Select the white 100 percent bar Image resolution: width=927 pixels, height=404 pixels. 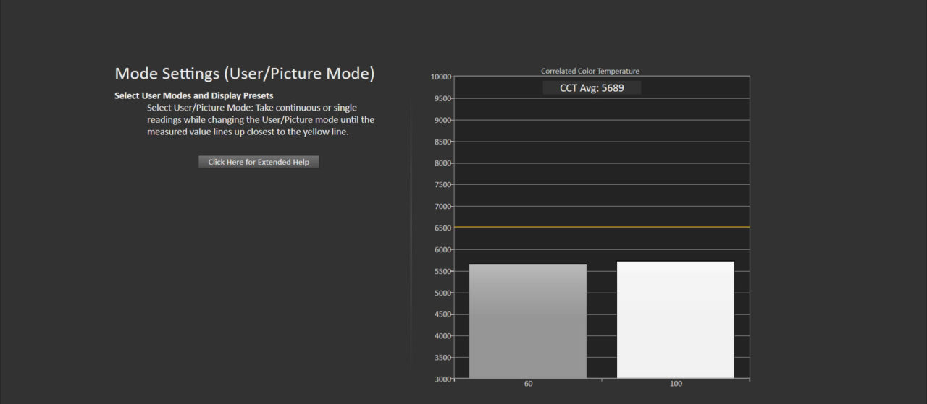click(x=676, y=319)
